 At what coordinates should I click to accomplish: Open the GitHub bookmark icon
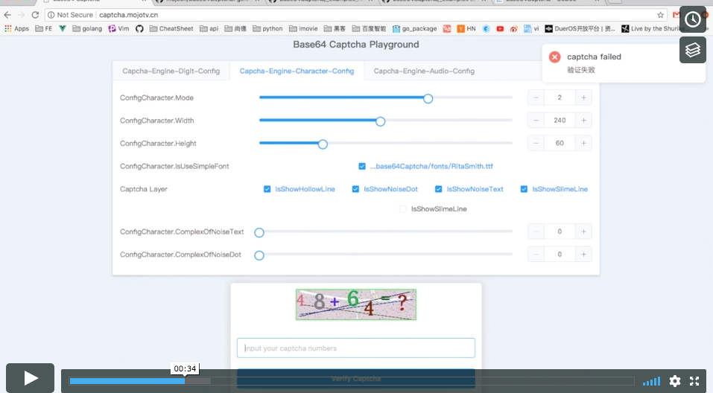pos(139,28)
